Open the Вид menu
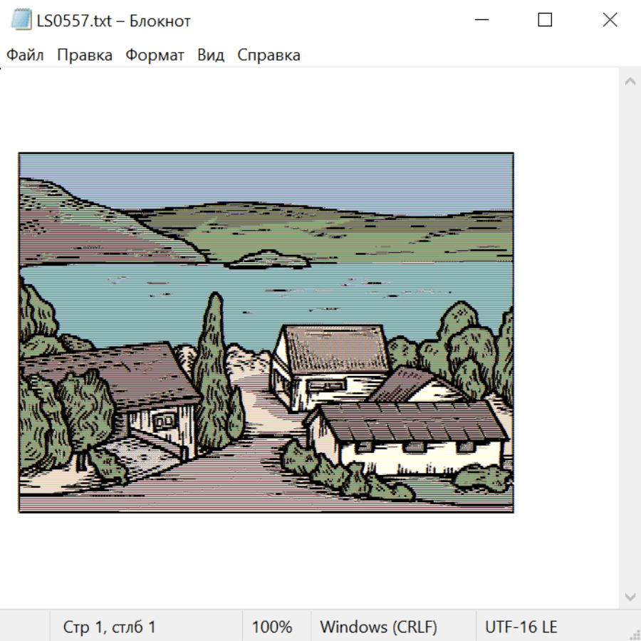Screen dimensions: 641x641 tap(210, 56)
